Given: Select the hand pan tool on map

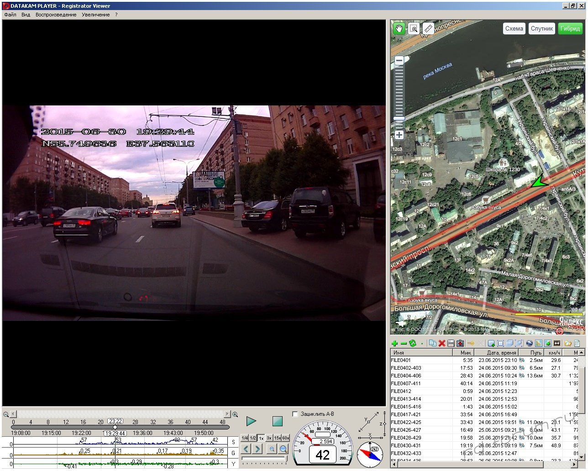Looking at the screenshot, I should 399,29.
